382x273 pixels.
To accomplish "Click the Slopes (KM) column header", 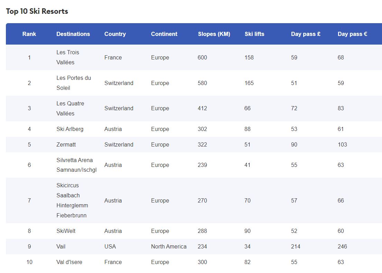I will coord(214,34).
